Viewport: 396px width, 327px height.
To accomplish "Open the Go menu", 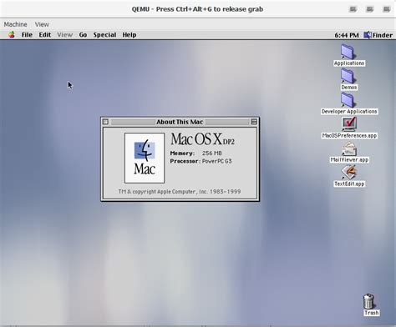I will pyautogui.click(x=83, y=35).
